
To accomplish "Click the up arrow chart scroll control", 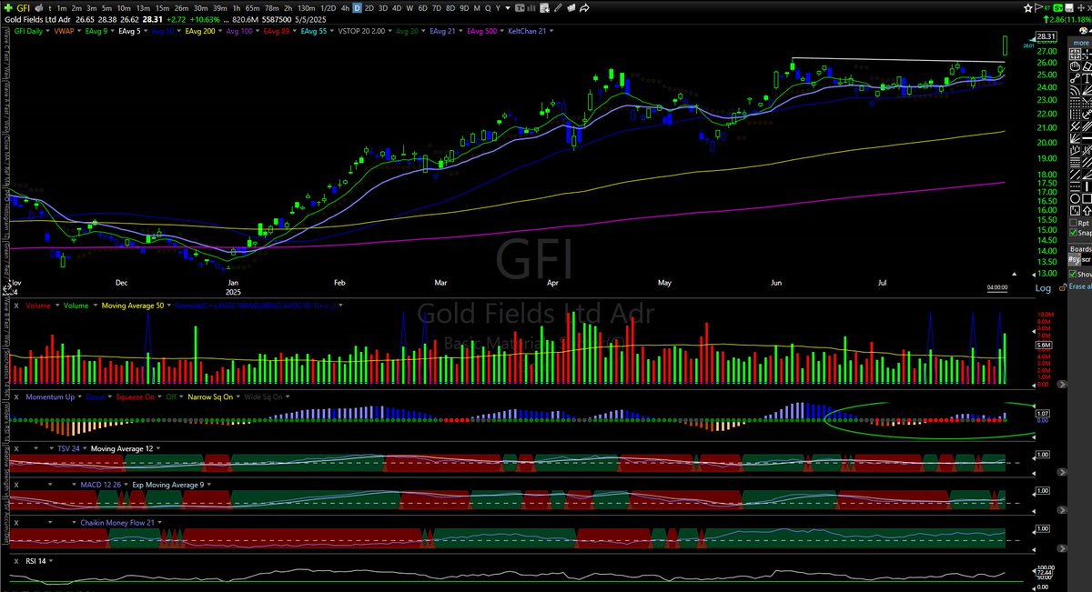I will click(1014, 274).
